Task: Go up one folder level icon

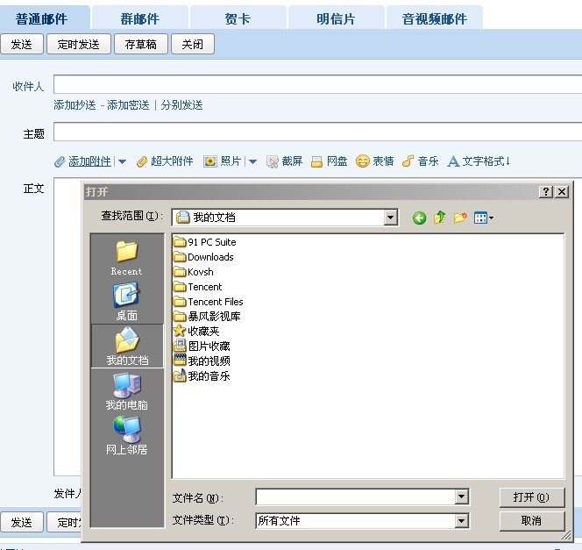Action: pos(439,218)
